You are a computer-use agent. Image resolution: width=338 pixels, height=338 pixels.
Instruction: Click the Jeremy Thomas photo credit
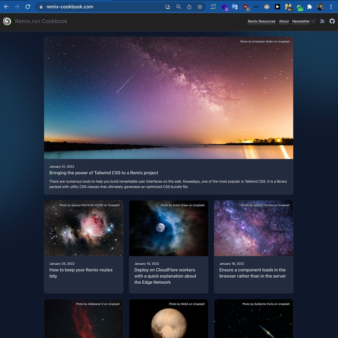pyautogui.click(x=265, y=205)
